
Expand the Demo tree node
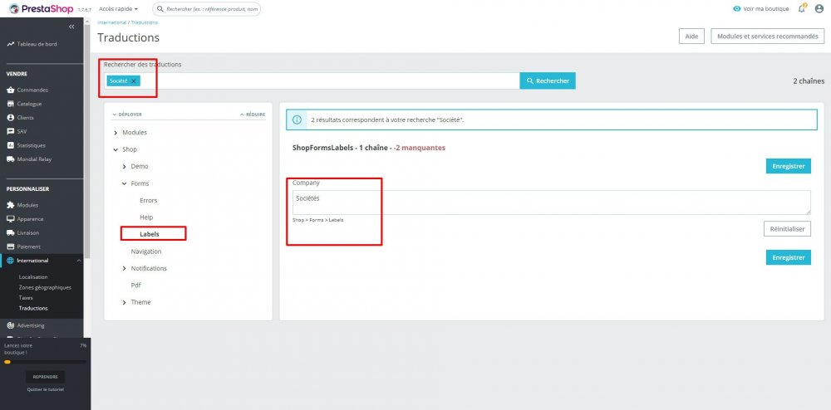125,167
